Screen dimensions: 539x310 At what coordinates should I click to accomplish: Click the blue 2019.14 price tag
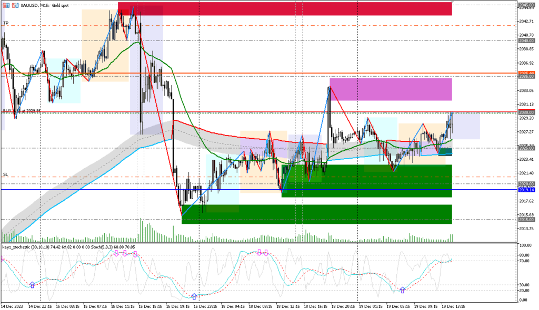(x=526, y=190)
